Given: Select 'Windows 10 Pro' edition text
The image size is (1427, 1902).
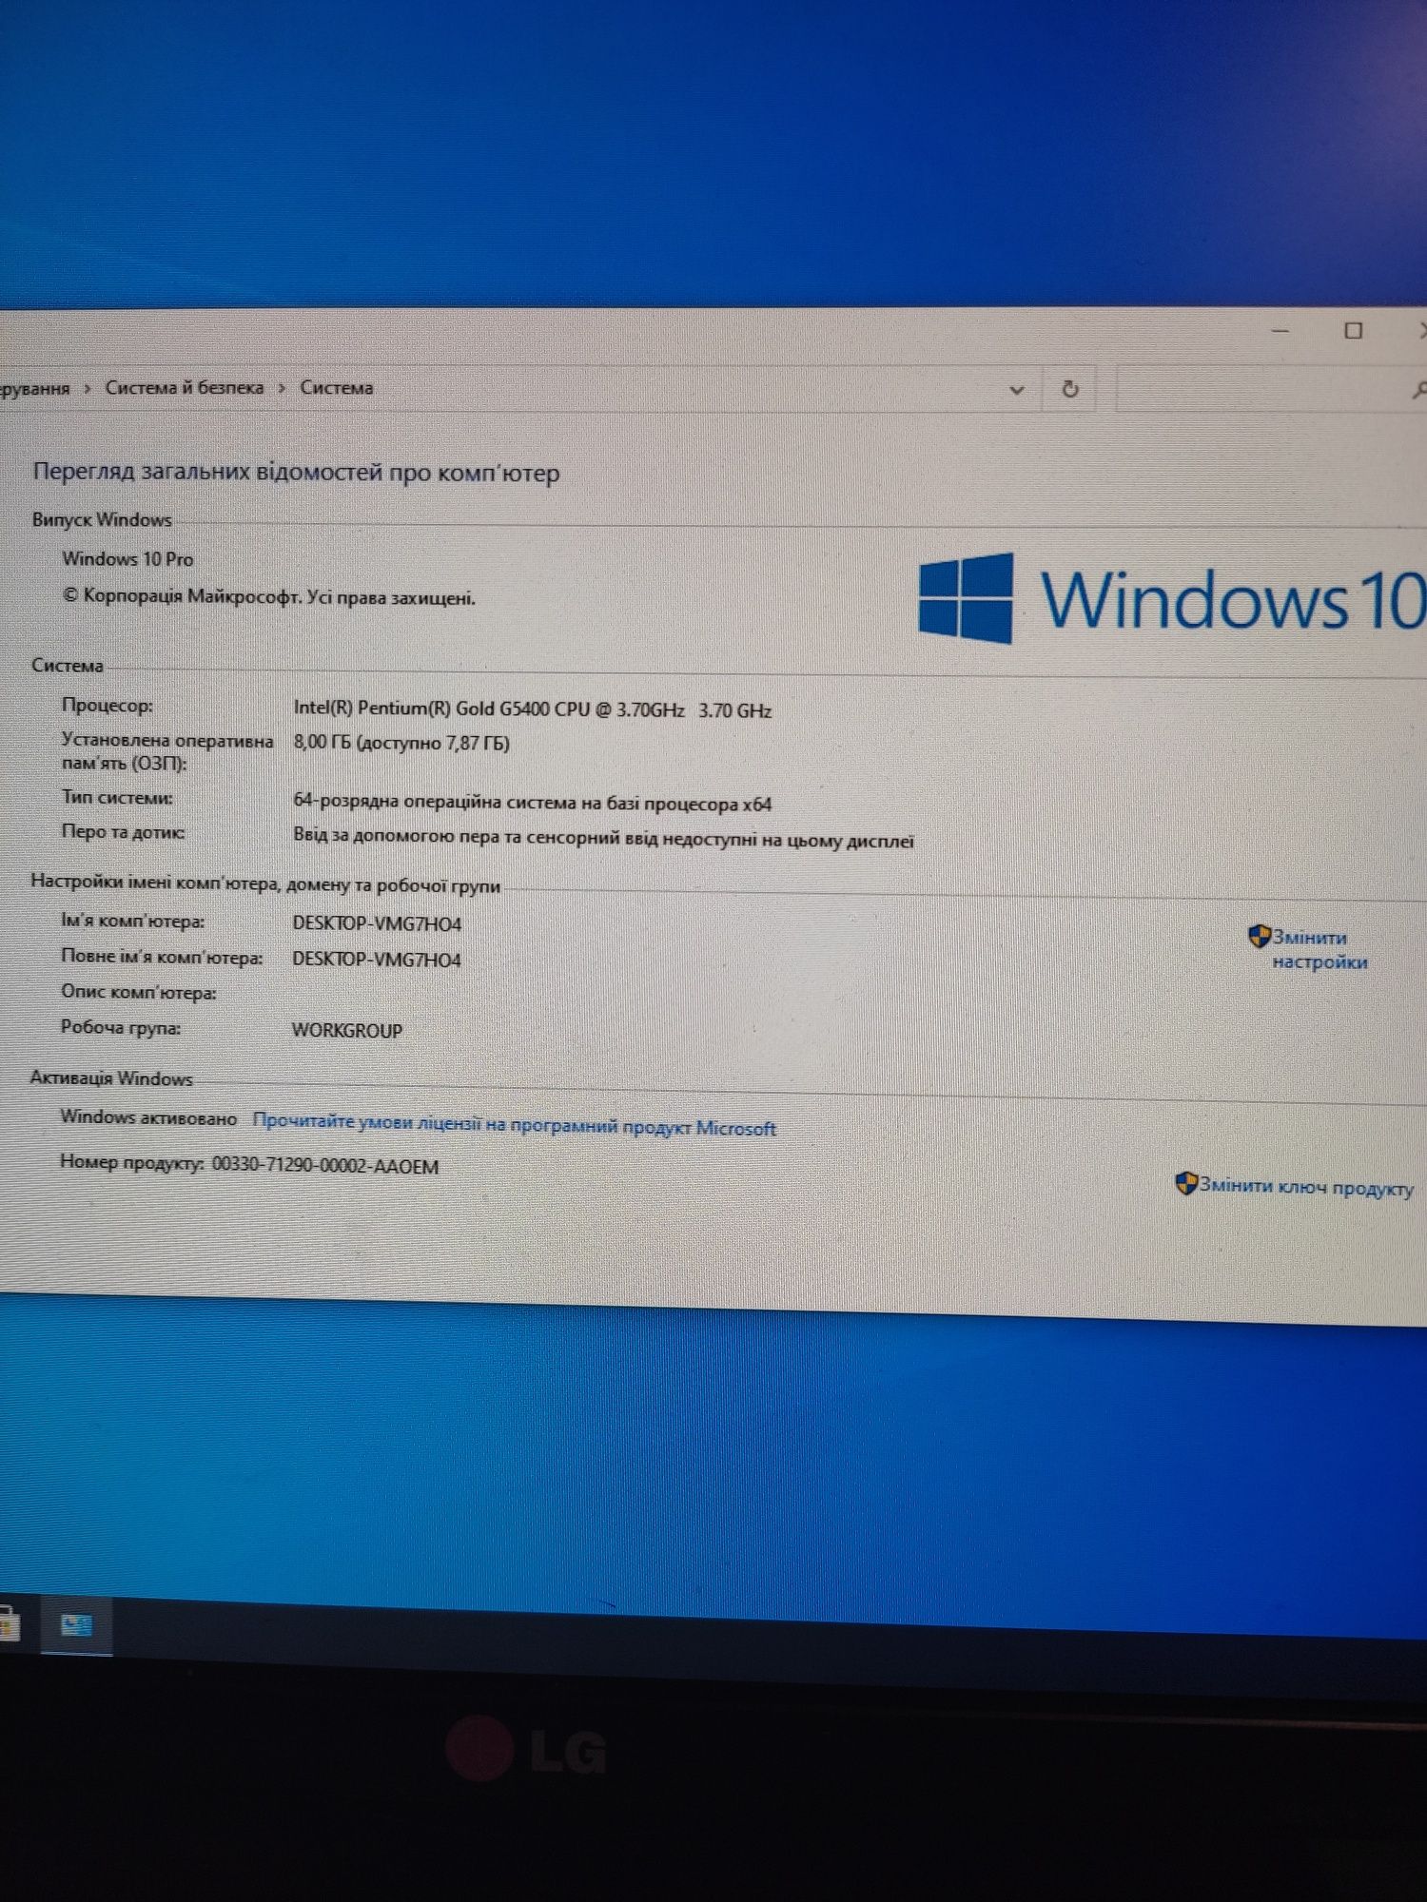Looking at the screenshot, I should [127, 558].
